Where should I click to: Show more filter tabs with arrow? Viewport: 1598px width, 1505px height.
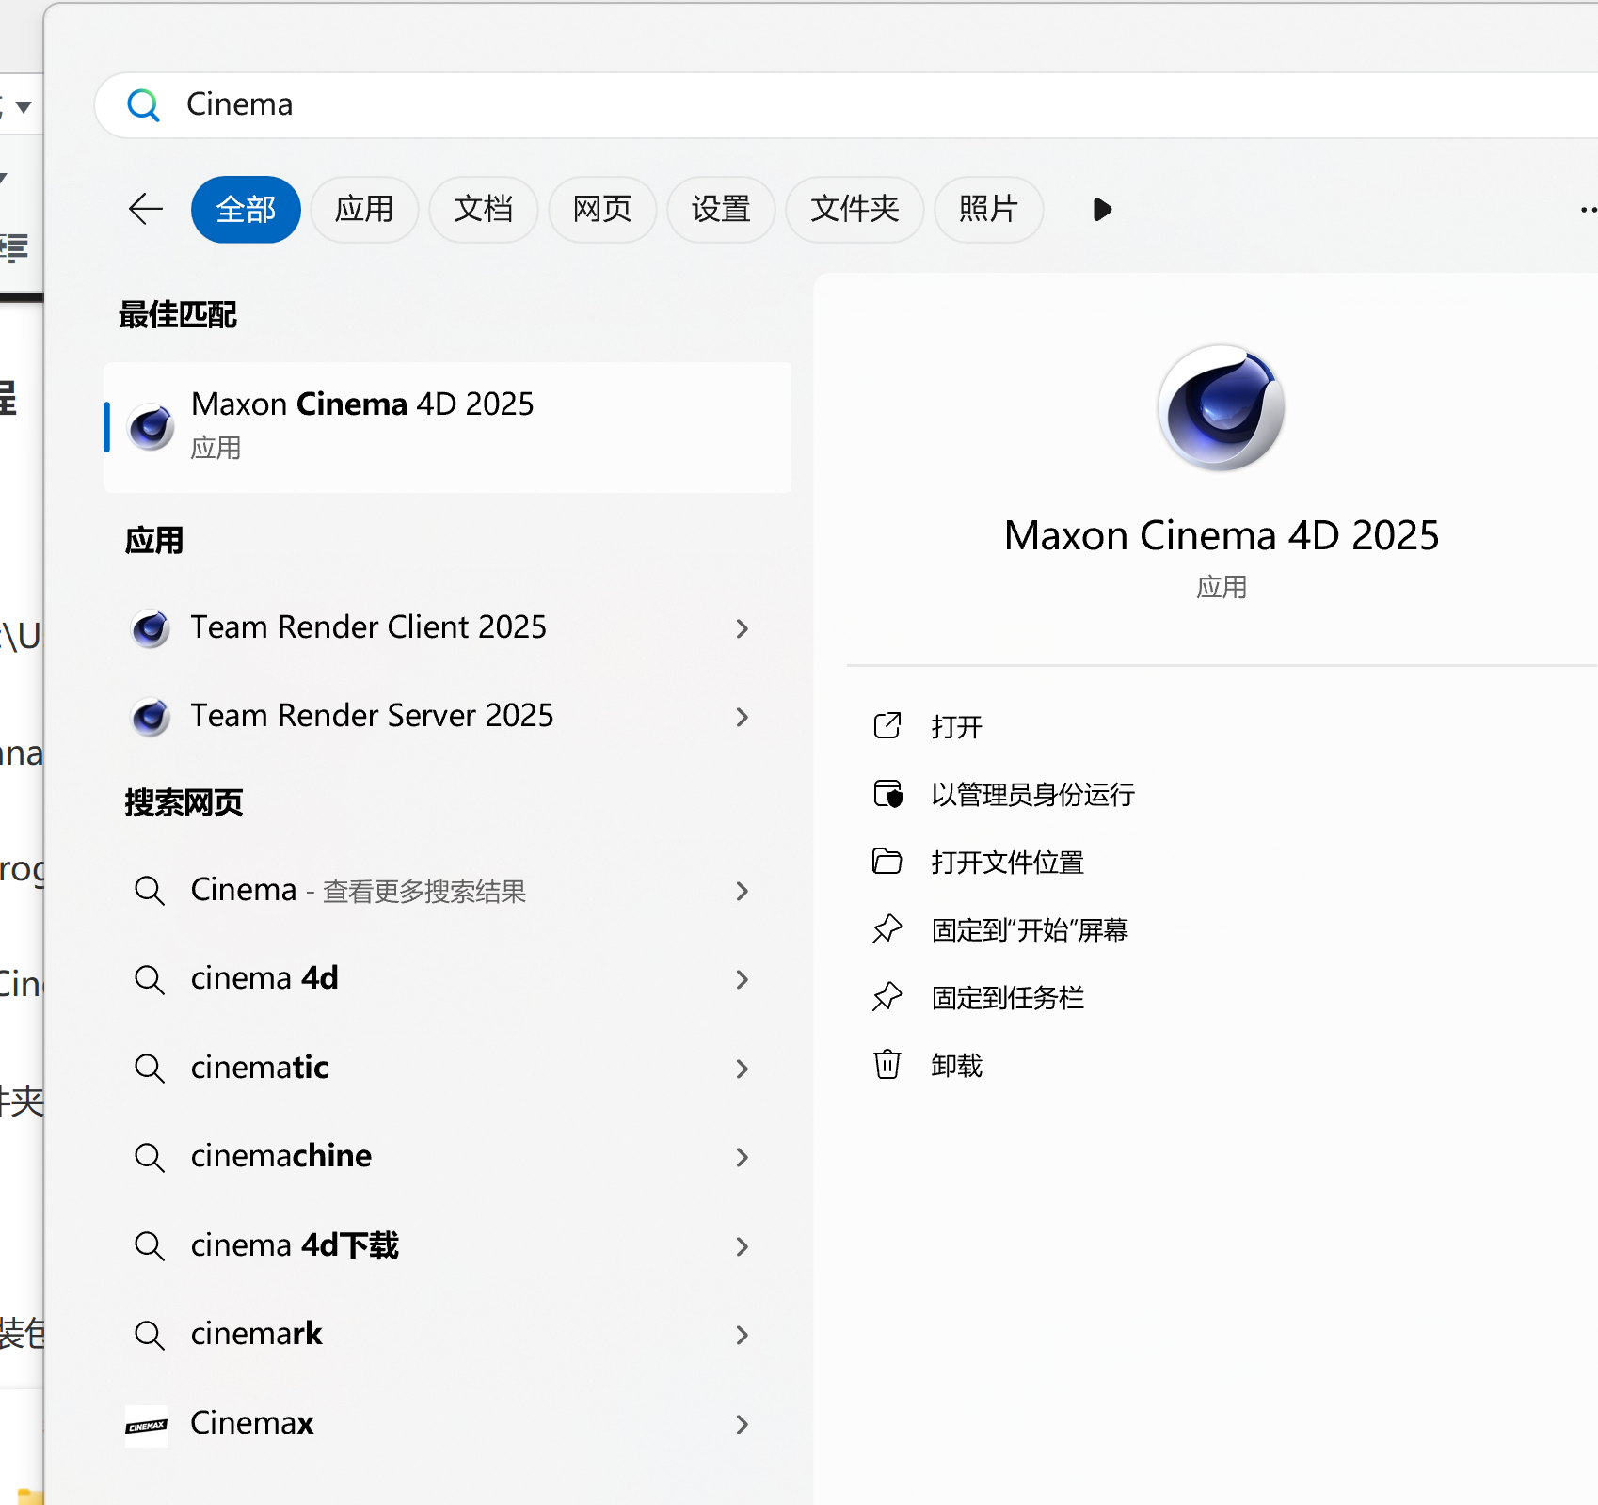1102,209
